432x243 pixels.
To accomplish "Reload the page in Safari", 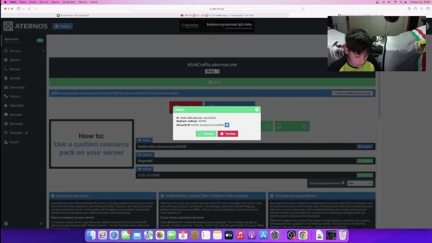I will click(x=302, y=8).
